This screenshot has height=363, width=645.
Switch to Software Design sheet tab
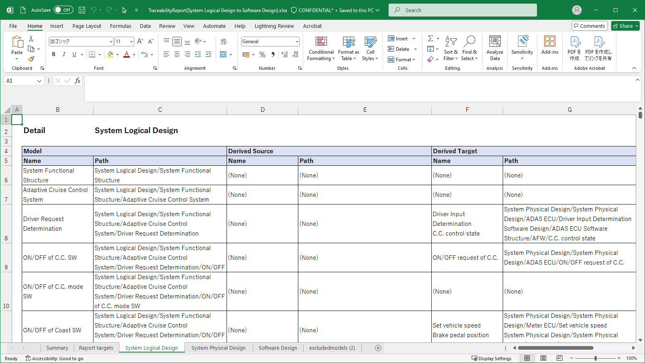(x=278, y=348)
